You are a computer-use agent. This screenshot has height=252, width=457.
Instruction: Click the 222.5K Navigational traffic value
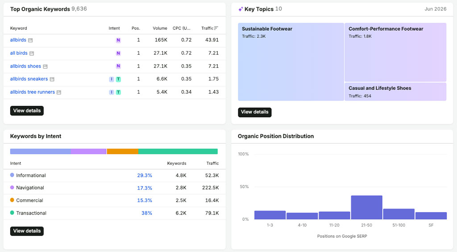pos(211,188)
